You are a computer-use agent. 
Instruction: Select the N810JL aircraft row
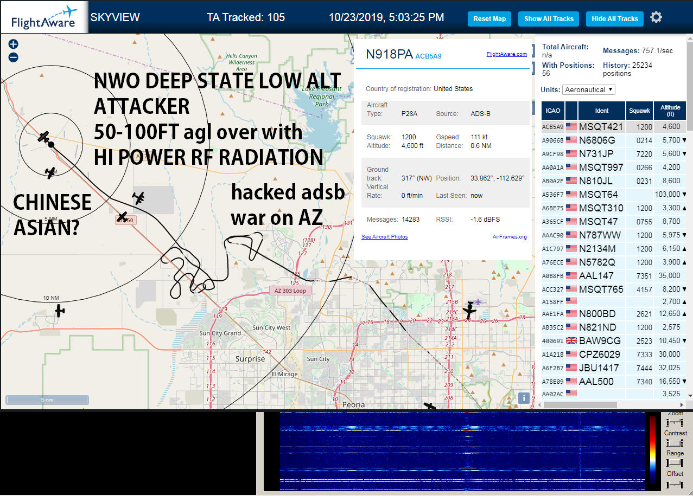coord(614,181)
